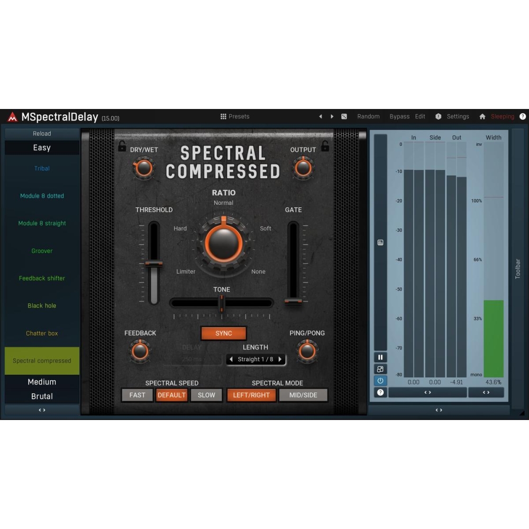
Task: Enable the SYNC button for delay timing
Action: [223, 333]
